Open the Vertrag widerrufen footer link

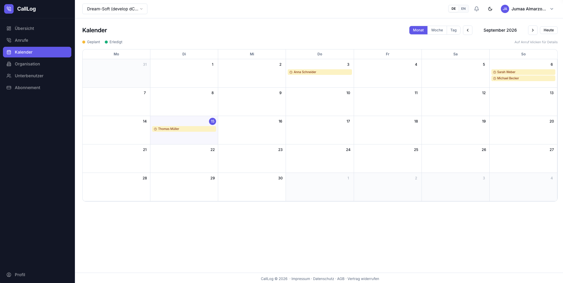tap(363, 279)
